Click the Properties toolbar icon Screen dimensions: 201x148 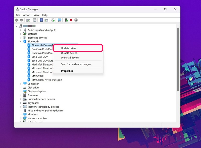(x=35, y=20)
